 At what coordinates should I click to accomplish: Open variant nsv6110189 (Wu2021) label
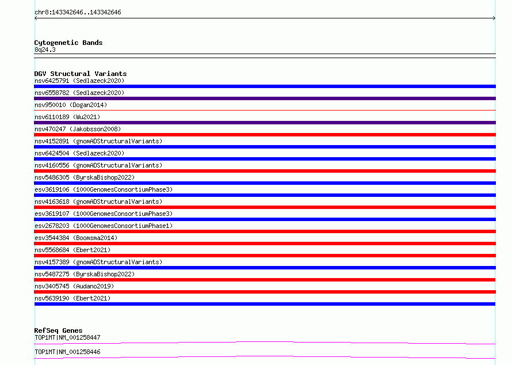coord(67,117)
